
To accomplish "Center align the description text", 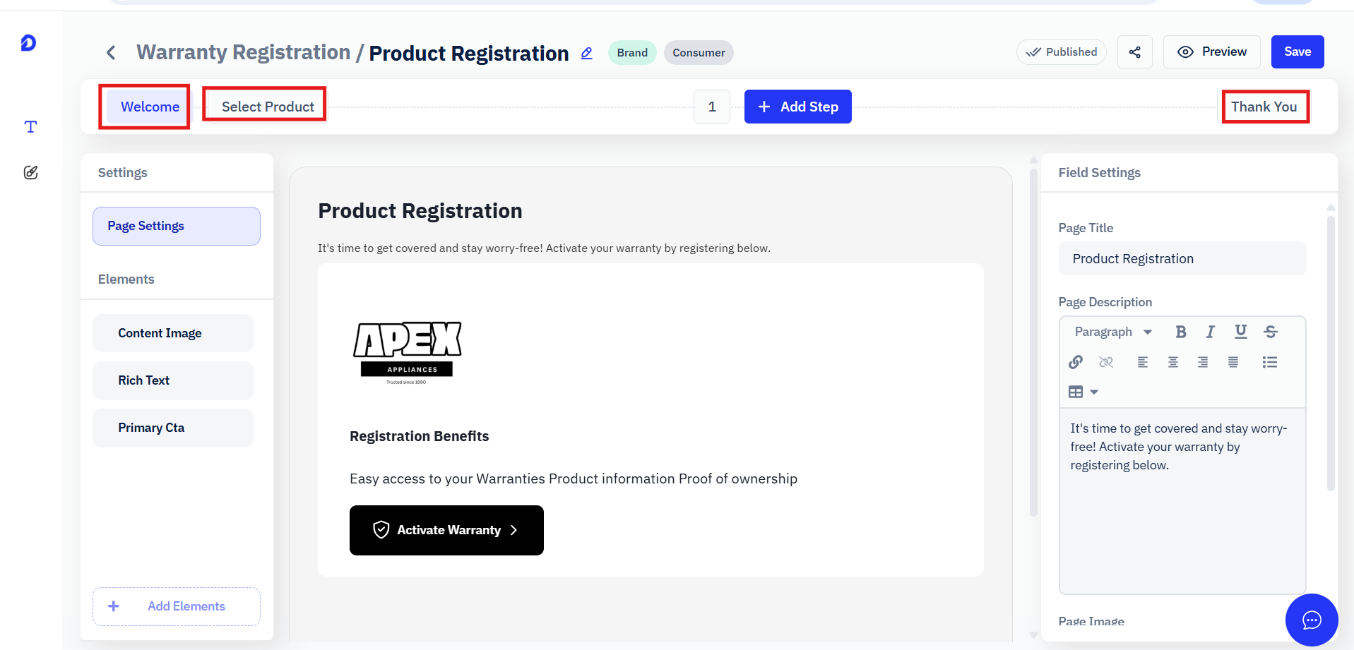I will [x=1172, y=362].
